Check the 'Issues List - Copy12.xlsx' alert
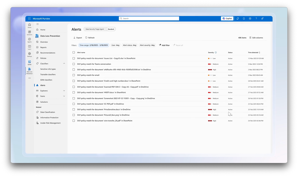Image resolution: width=298 pixels, height=177 pixels. tap(74, 58)
